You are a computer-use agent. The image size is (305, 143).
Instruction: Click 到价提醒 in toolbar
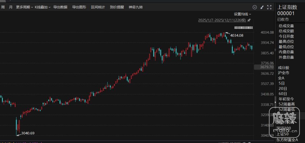tap(117, 7)
